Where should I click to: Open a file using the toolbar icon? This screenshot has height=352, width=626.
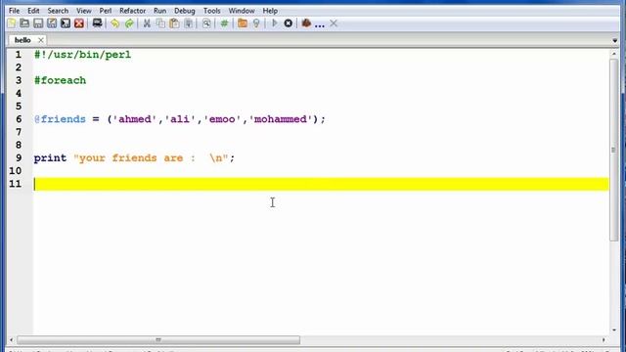coord(24,23)
